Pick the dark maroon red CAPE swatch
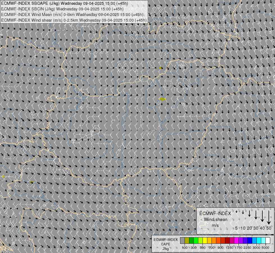 [x=228, y=240]
